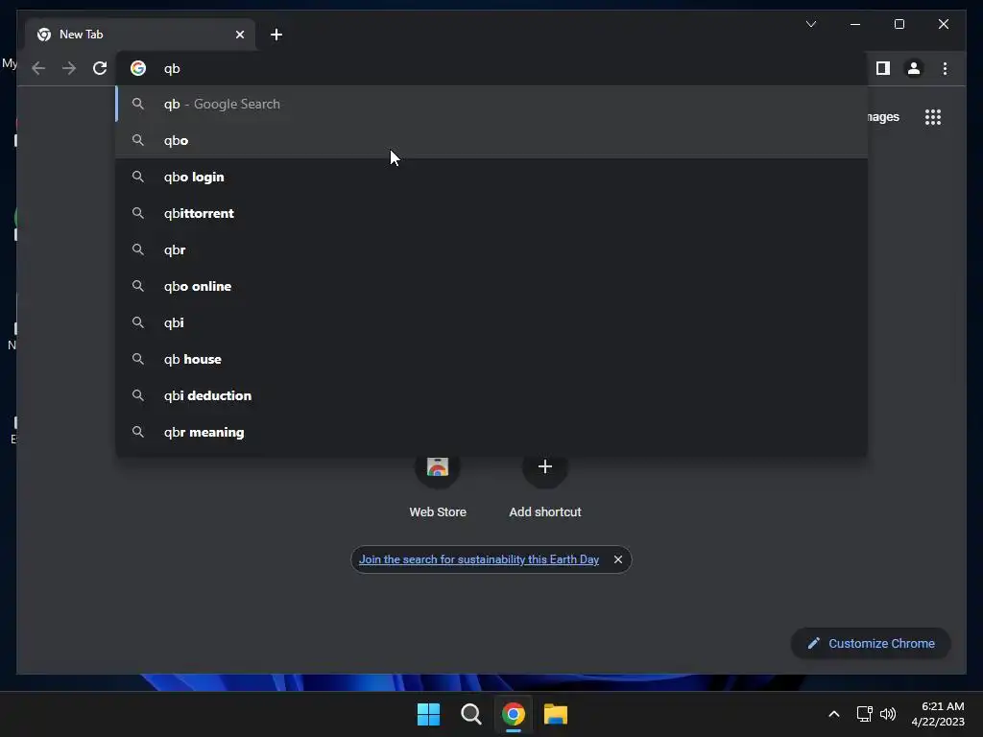Pick the 'qbr meaning' suggestion
The image size is (983, 737).
492,432
